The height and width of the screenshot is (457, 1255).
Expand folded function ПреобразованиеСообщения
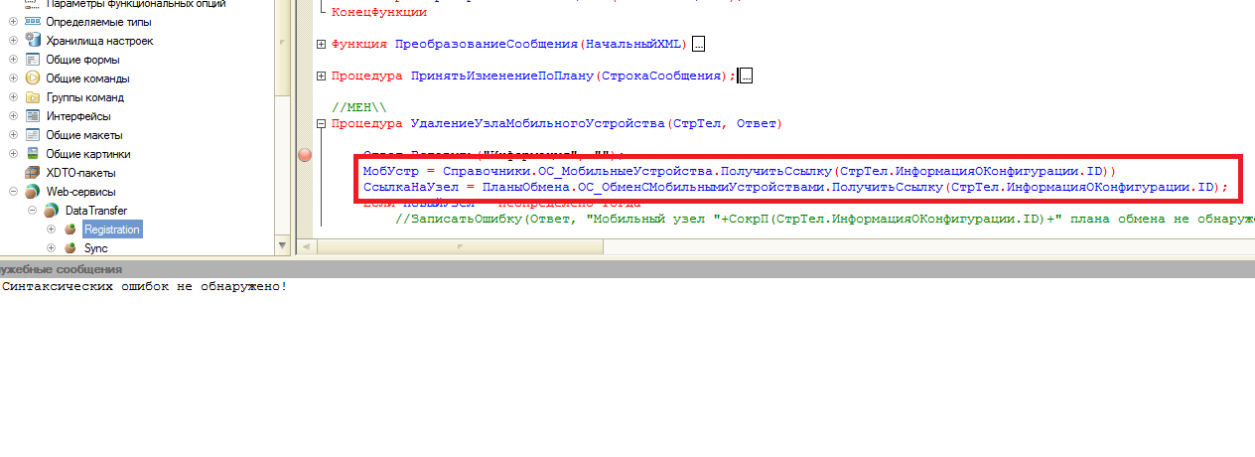[321, 45]
